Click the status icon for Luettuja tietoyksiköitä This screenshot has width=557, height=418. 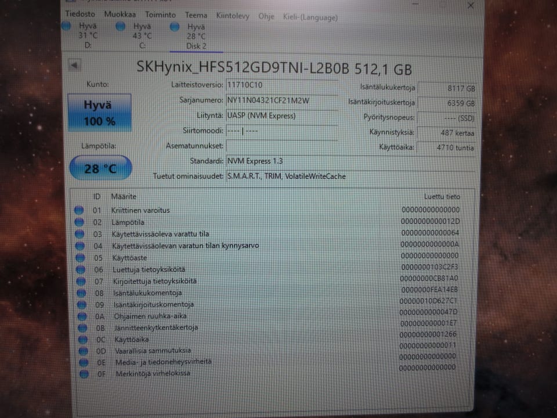[x=81, y=269]
